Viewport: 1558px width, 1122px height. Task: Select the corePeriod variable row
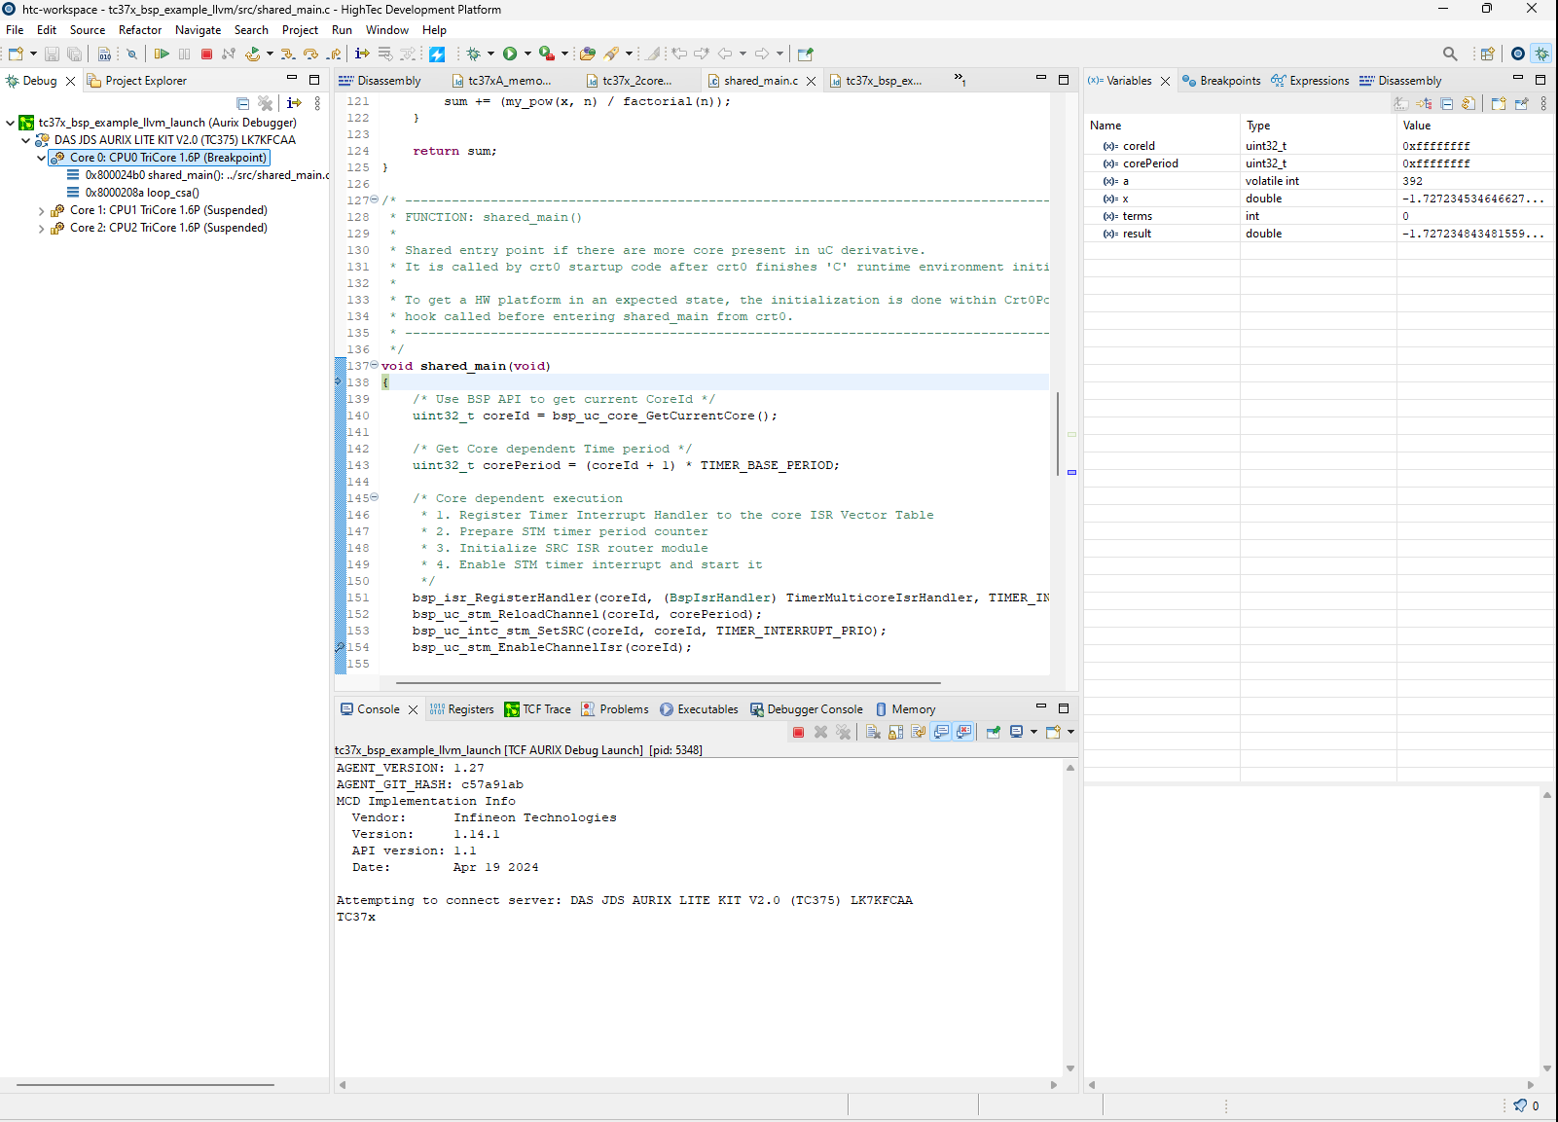1150,163
